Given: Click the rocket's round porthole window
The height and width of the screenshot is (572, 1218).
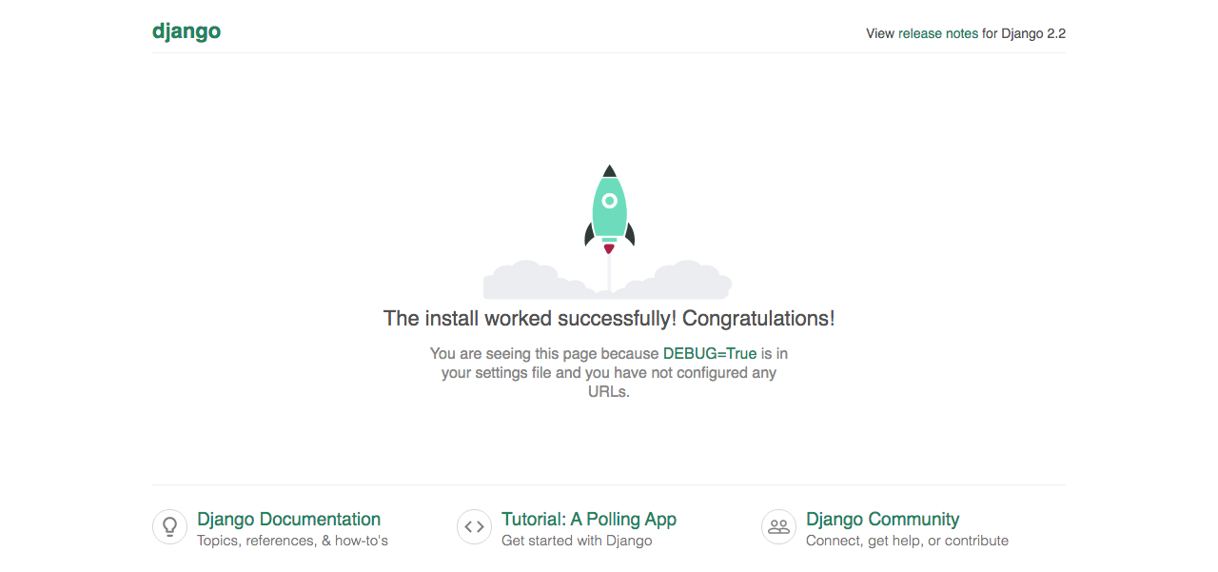Looking at the screenshot, I should tap(609, 201).
